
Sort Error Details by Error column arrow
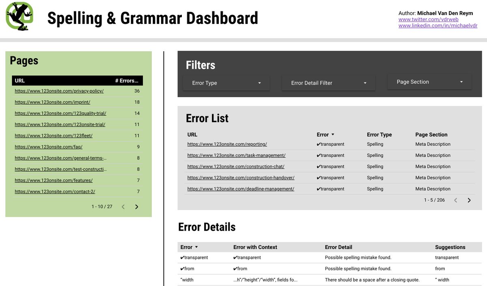coord(196,247)
